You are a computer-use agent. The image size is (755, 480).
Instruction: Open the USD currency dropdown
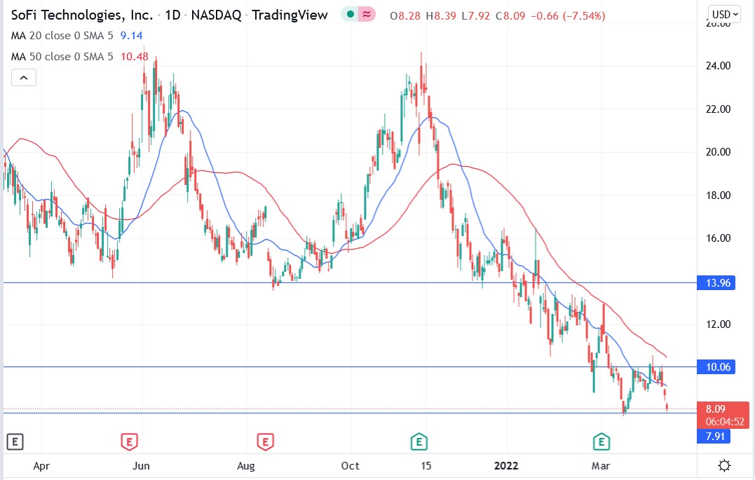(x=725, y=13)
